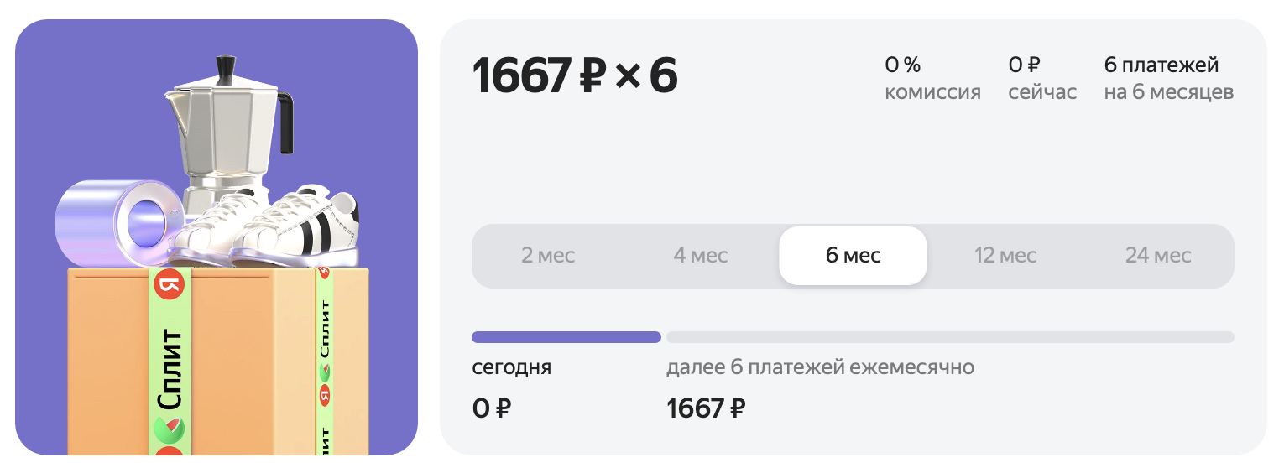The width and height of the screenshot is (1279, 468).
Task: Click the purple payment progress bar segment
Action: tap(566, 337)
